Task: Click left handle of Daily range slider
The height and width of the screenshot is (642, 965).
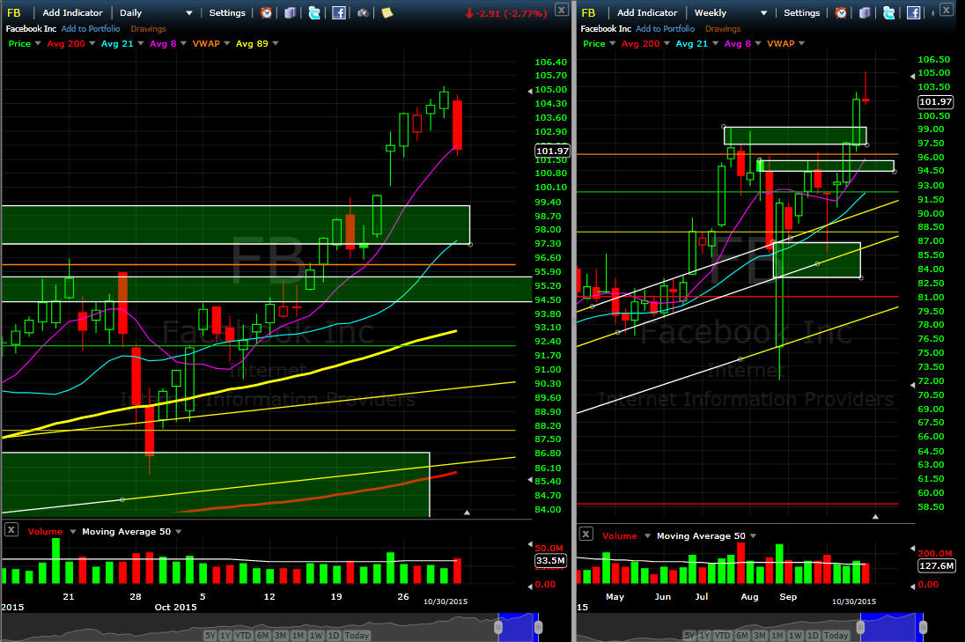Action: [498, 627]
